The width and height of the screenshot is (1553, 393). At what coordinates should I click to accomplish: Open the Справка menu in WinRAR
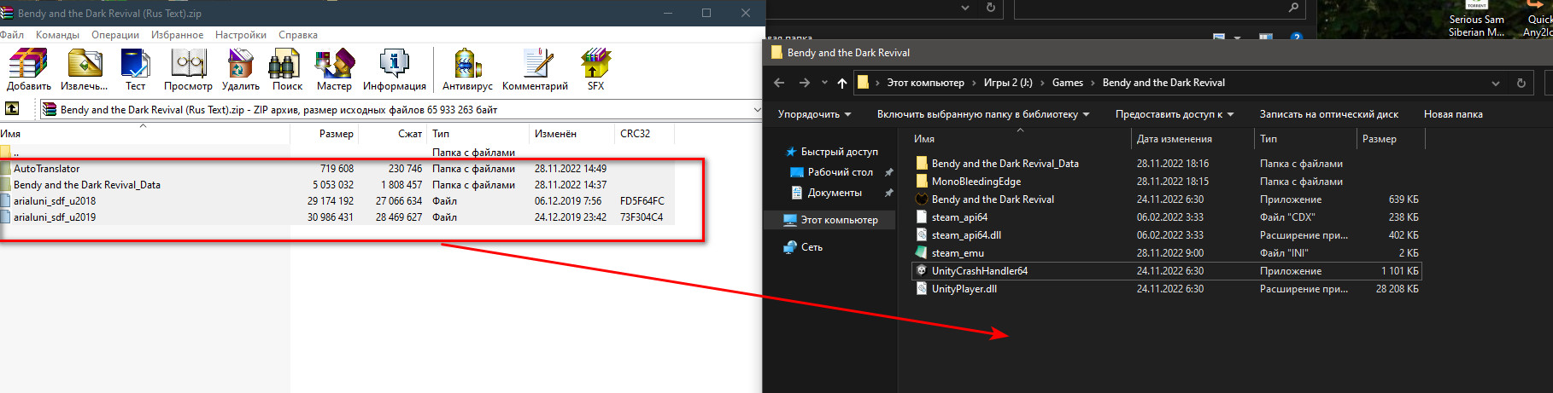click(x=298, y=35)
